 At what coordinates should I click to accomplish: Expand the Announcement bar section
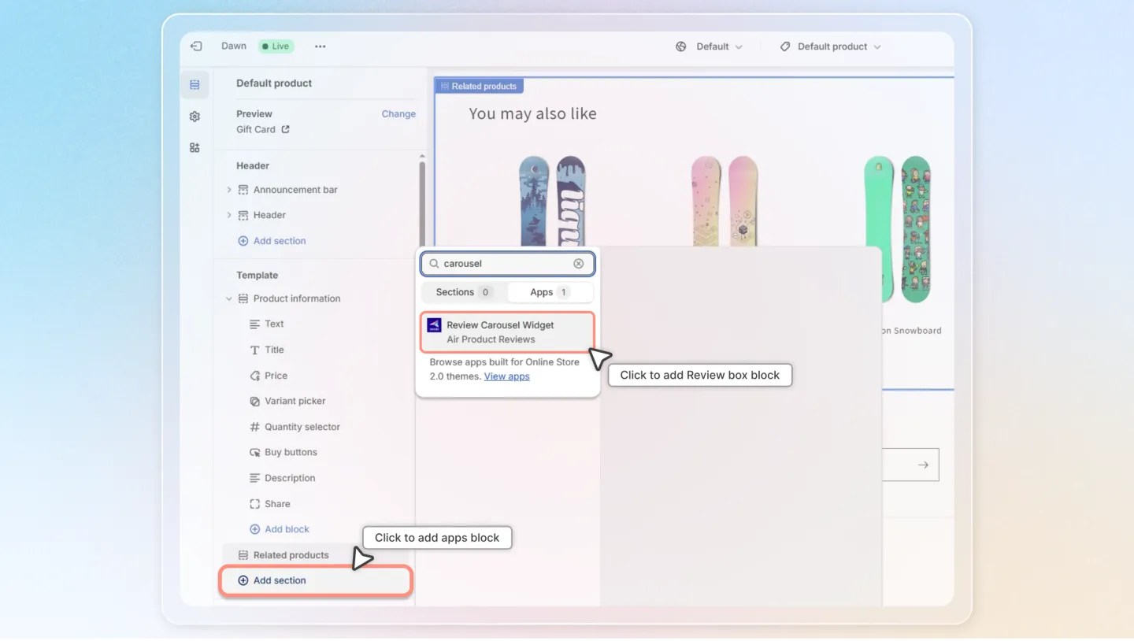point(229,190)
